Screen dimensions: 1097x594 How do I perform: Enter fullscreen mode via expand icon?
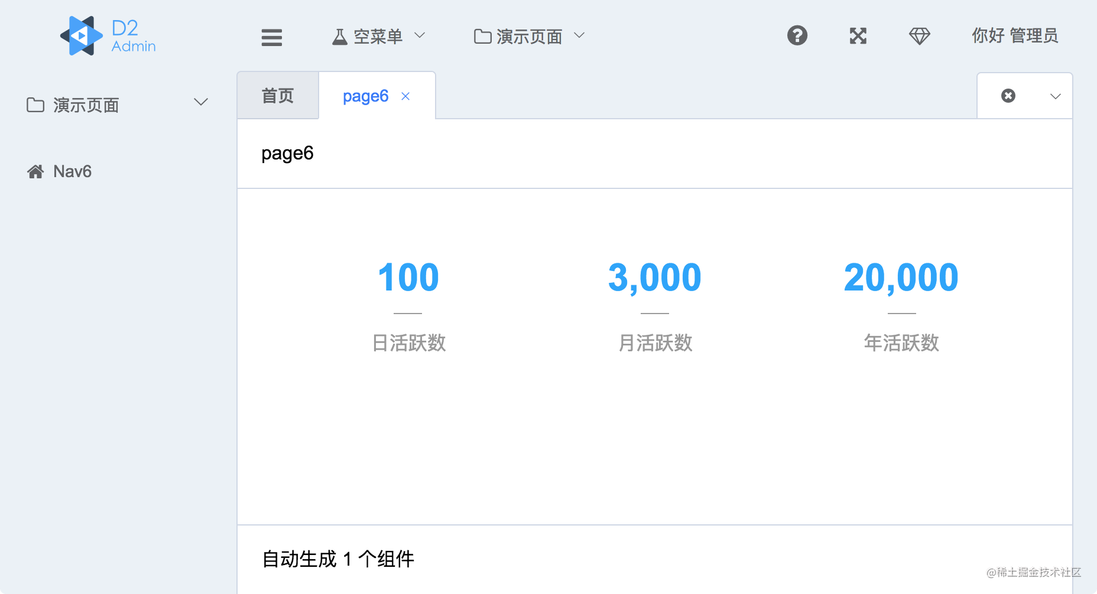[x=858, y=36]
